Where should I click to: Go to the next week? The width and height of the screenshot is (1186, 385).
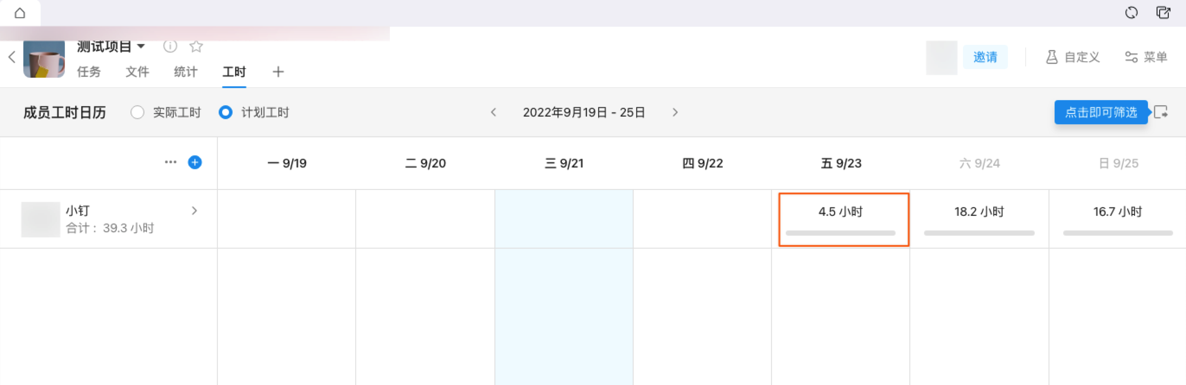click(675, 113)
